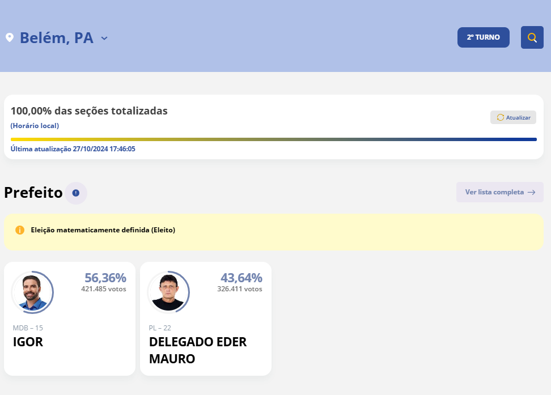
Task: Click the location pin icon beside Belém
Action: tap(10, 37)
